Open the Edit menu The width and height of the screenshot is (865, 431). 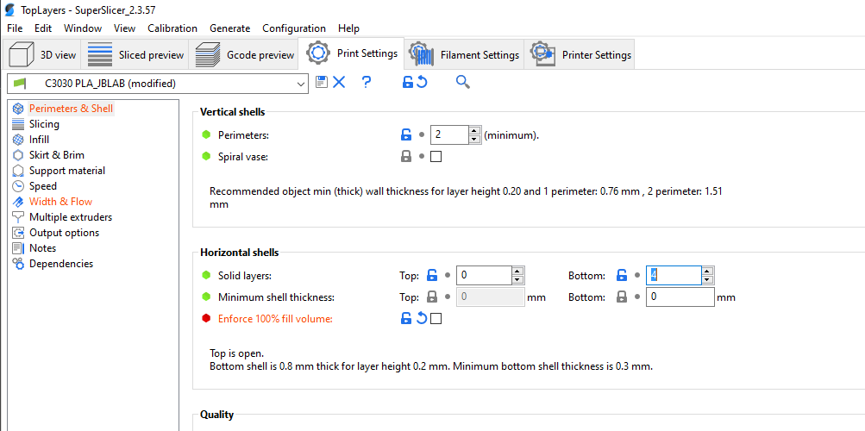pyautogui.click(x=43, y=28)
